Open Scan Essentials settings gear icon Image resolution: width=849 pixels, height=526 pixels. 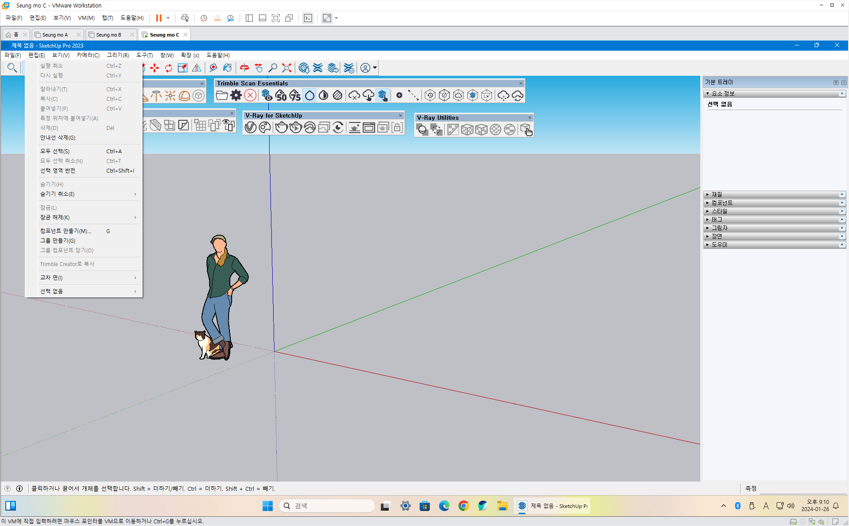236,95
